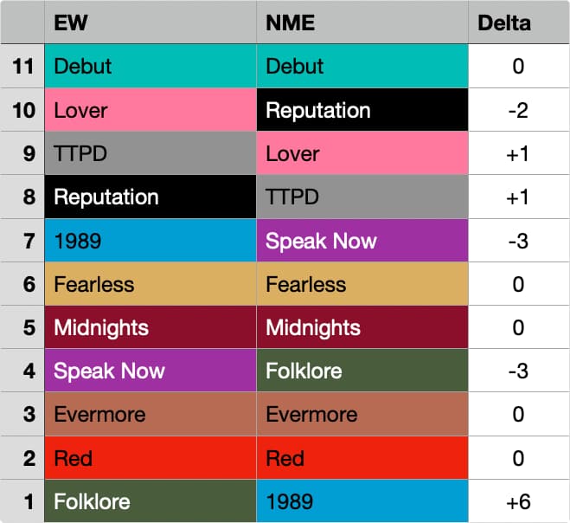The image size is (570, 523).
Task: Click the blue 1989 cell in NME column
Action: 362,500
